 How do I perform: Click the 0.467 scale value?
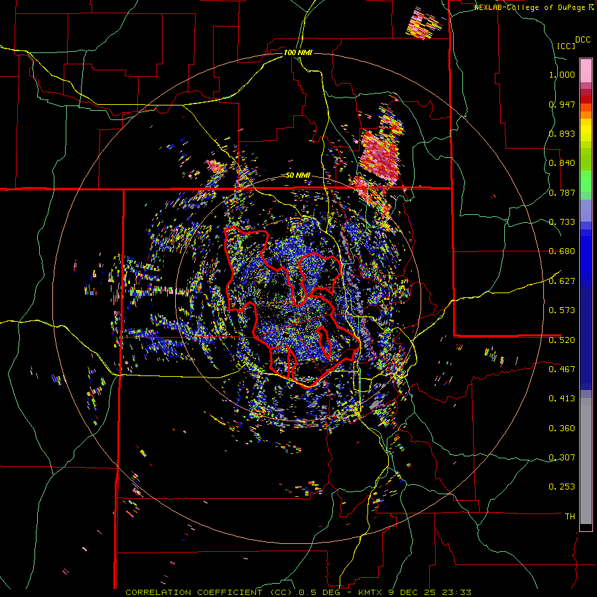point(562,369)
